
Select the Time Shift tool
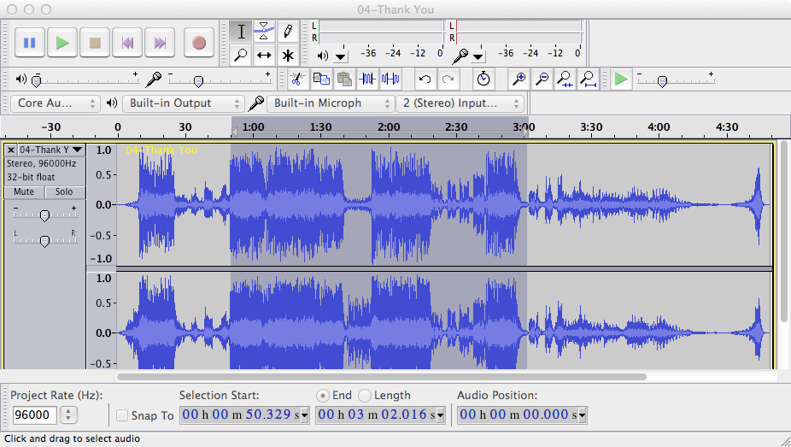click(x=264, y=55)
